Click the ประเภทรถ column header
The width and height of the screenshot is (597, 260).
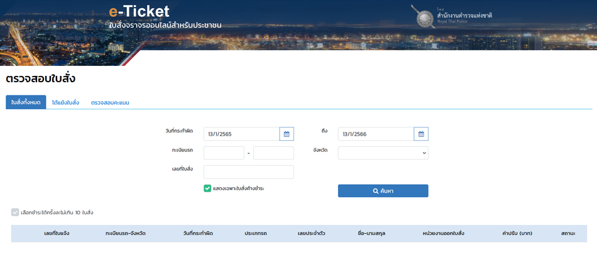(256, 234)
